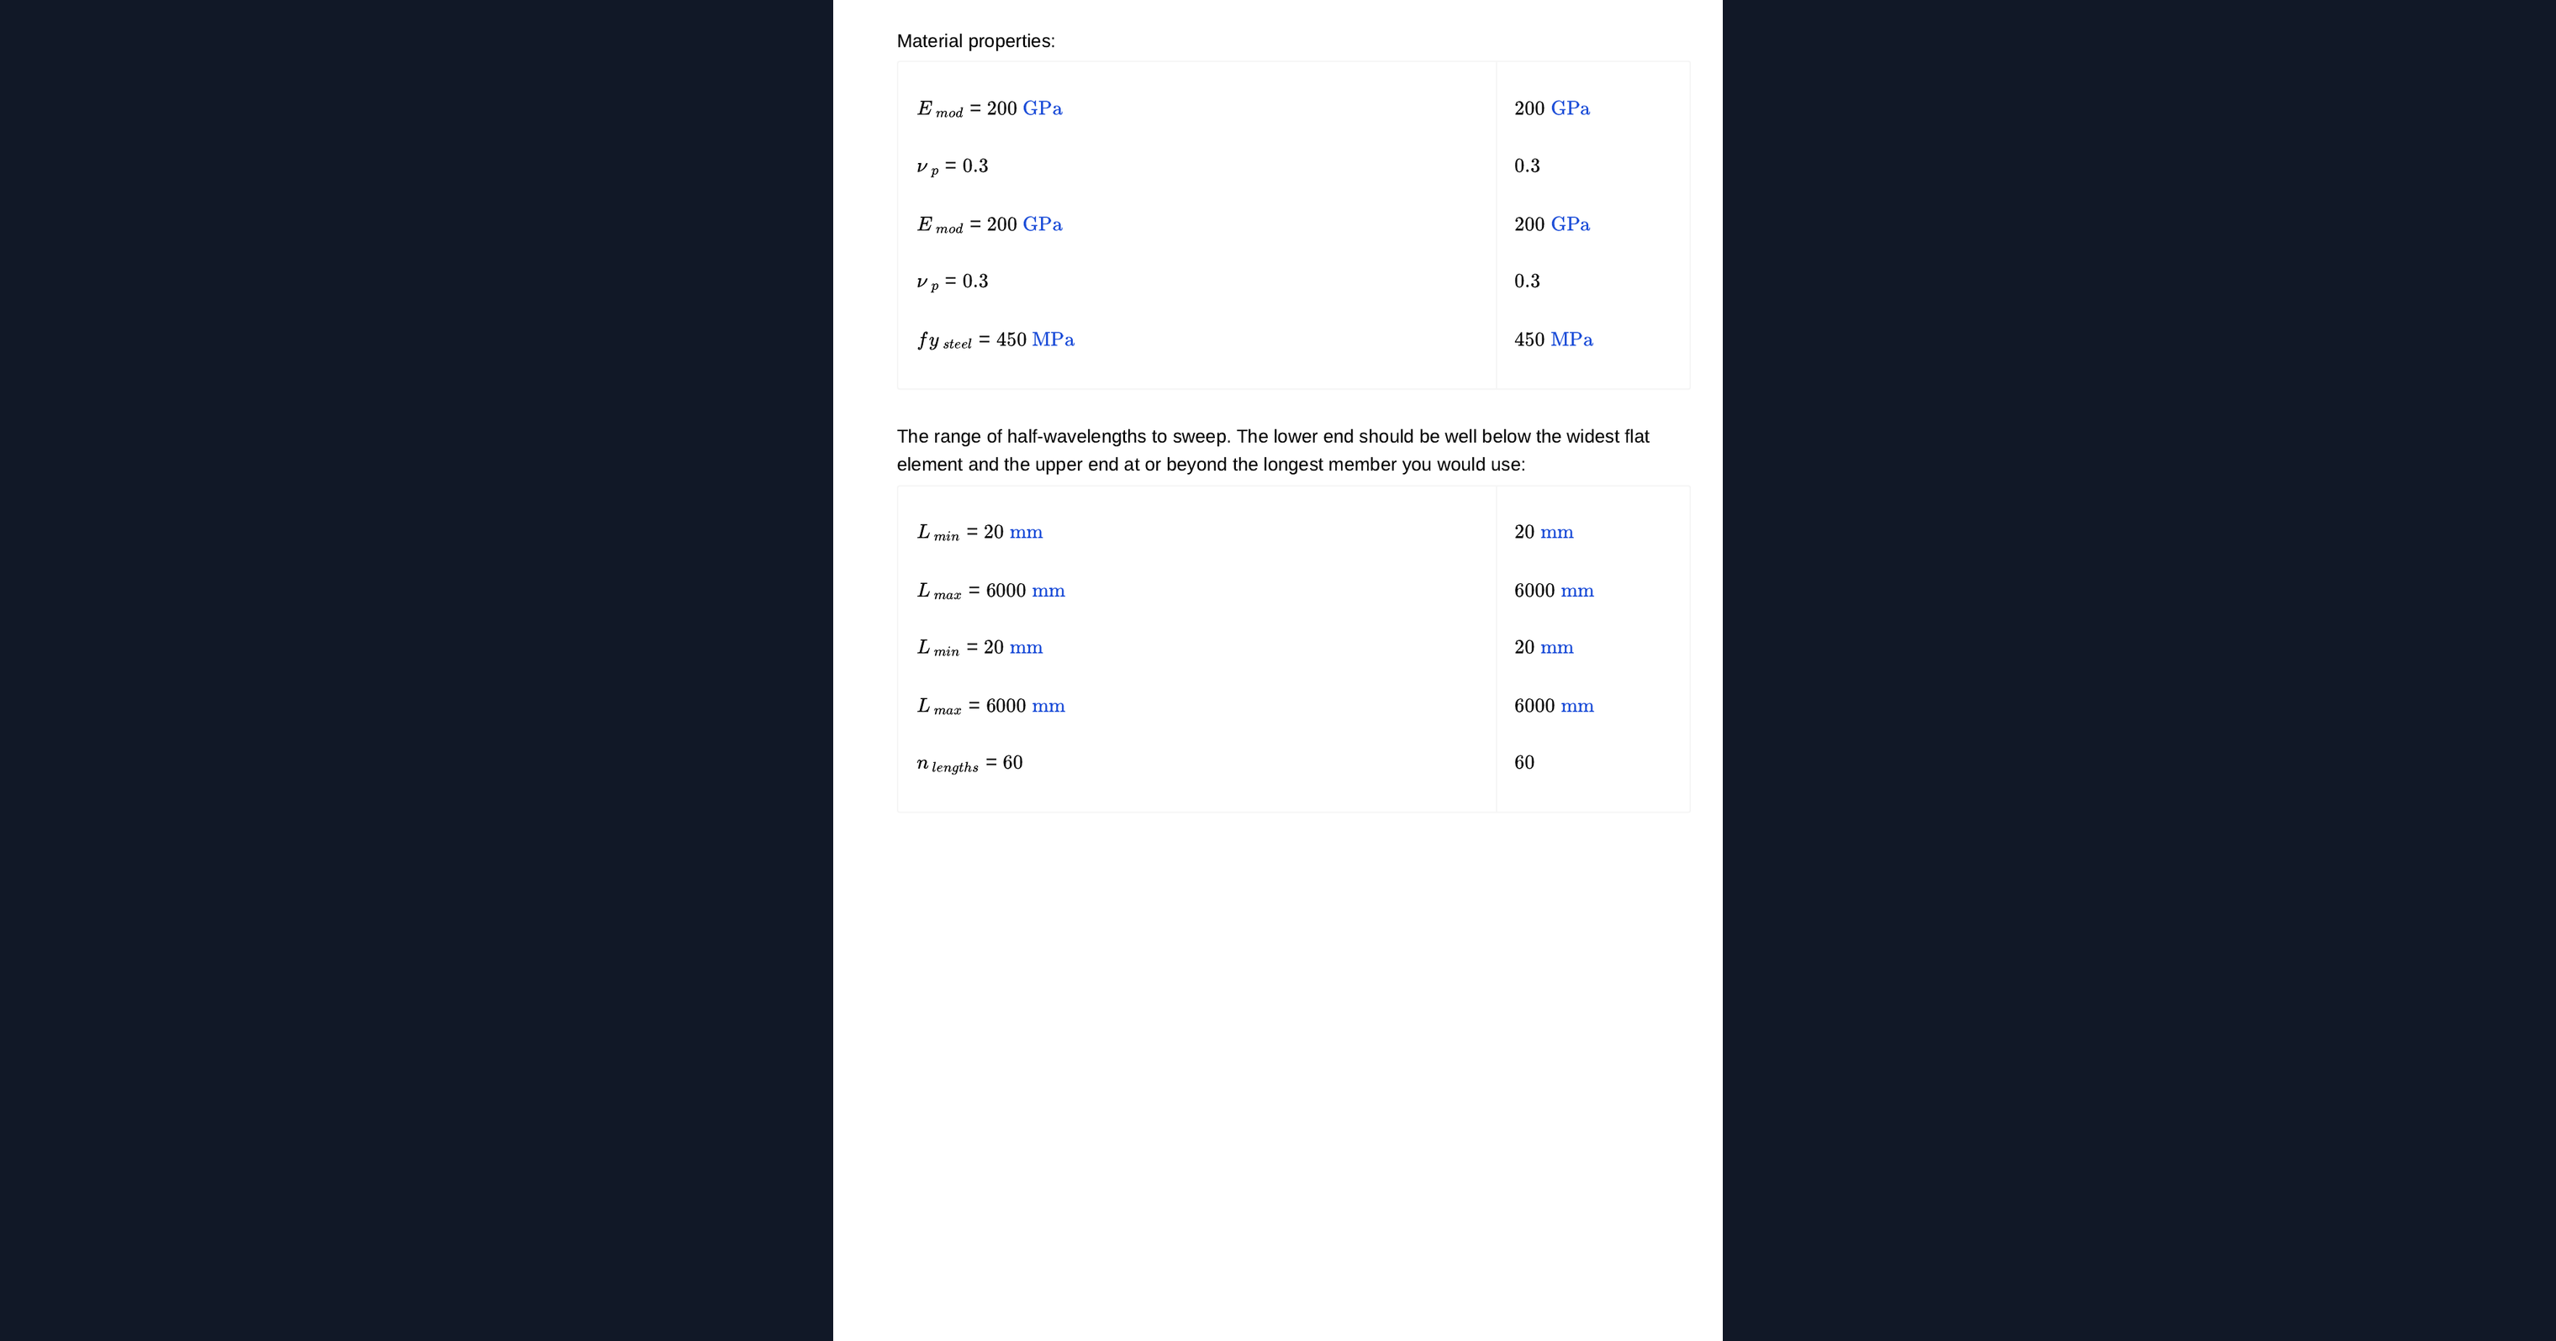Viewport: 2556px width, 1341px height.
Task: Click the first ν p = 0.3 equation
Action: [x=953, y=166]
